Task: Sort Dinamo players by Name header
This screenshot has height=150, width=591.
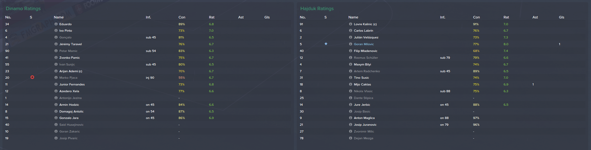Action: point(58,17)
